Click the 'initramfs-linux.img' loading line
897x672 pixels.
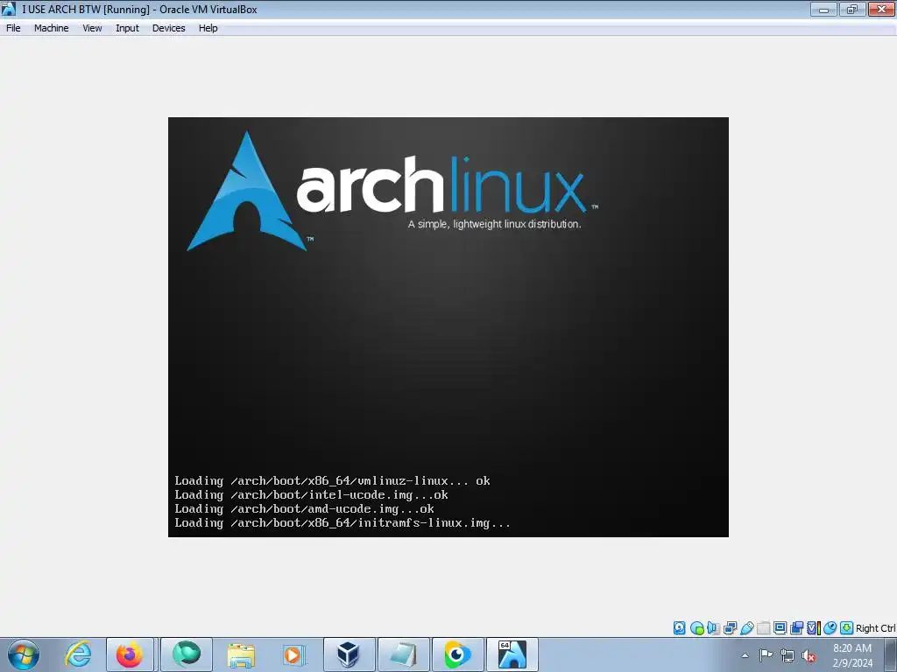343,523
